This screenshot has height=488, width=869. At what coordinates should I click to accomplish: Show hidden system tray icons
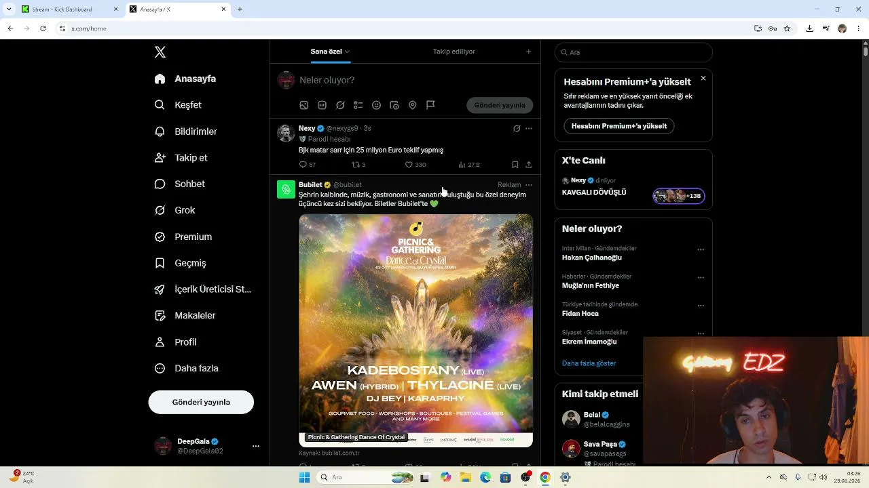(769, 477)
